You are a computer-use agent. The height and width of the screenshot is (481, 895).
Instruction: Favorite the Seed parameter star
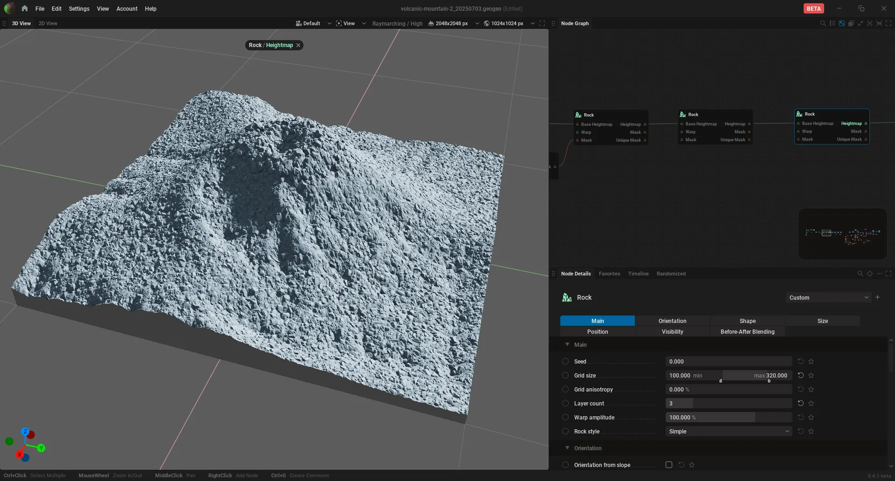(811, 361)
